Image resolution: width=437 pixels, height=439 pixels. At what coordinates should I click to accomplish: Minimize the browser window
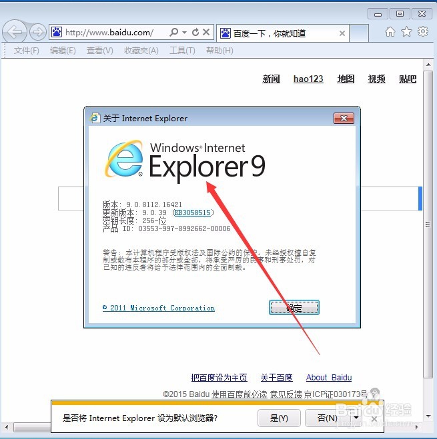click(378, 14)
